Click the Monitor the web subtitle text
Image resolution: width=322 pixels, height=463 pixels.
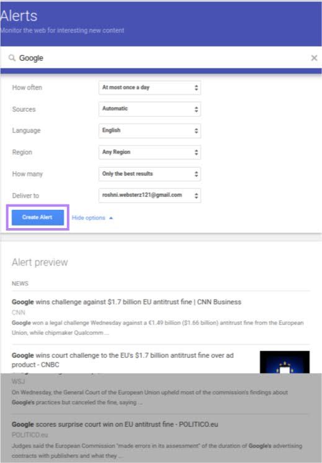[x=62, y=30]
